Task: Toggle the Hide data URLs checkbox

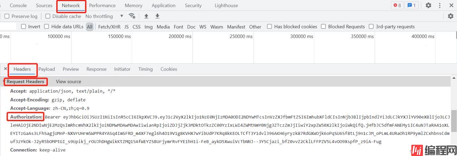Action: click(x=46, y=26)
